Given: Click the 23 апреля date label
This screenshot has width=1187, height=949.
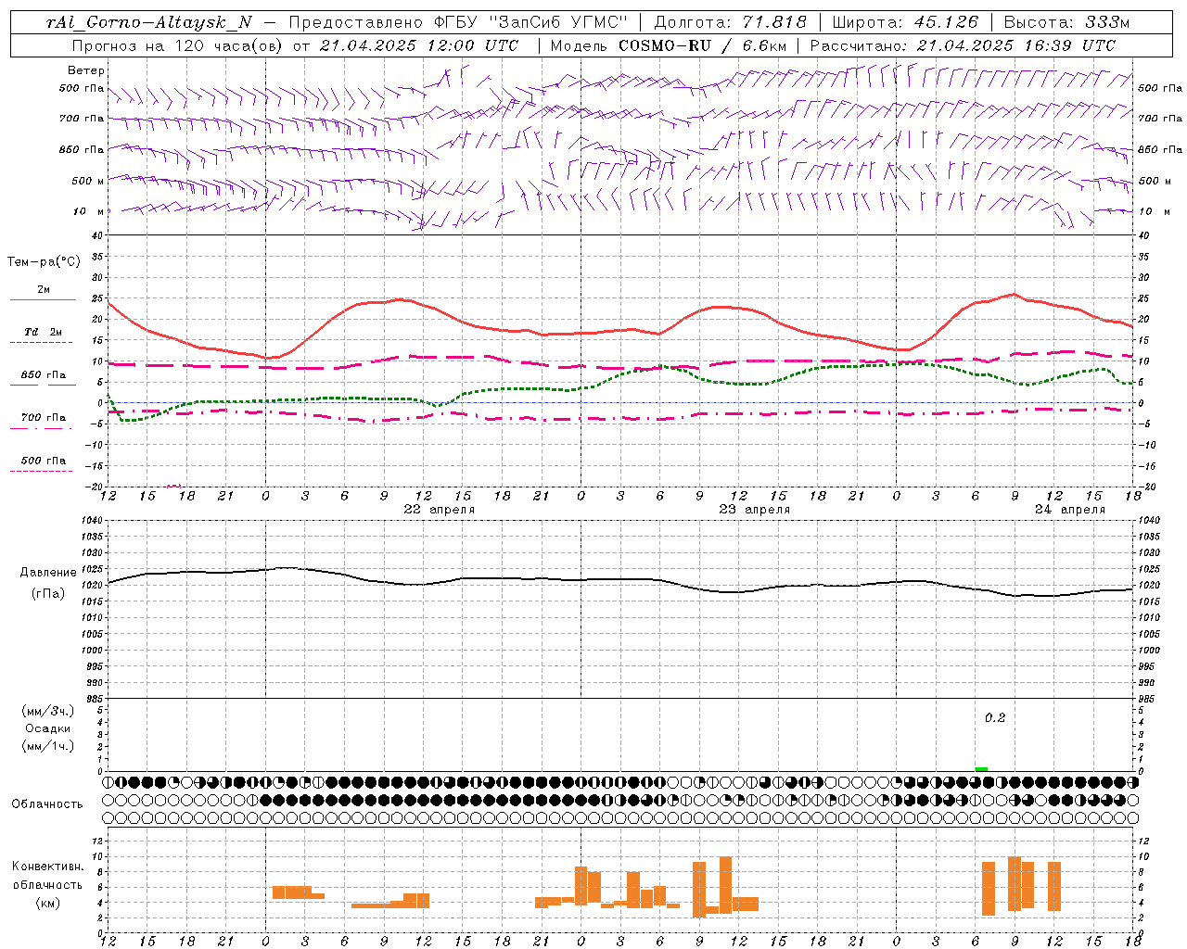Looking at the screenshot, I should pyautogui.click(x=754, y=510).
